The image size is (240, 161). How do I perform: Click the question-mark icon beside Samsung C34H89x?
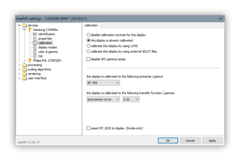point(30,30)
